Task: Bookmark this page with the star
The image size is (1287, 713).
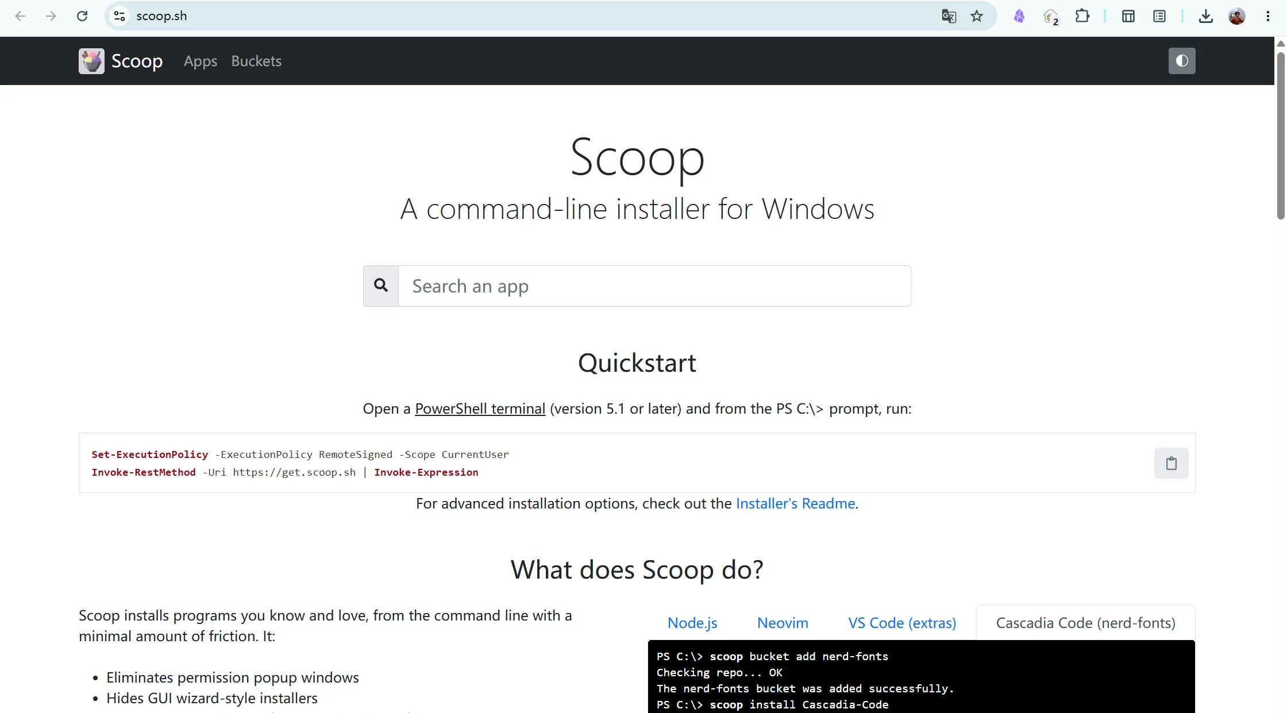Action: (977, 16)
